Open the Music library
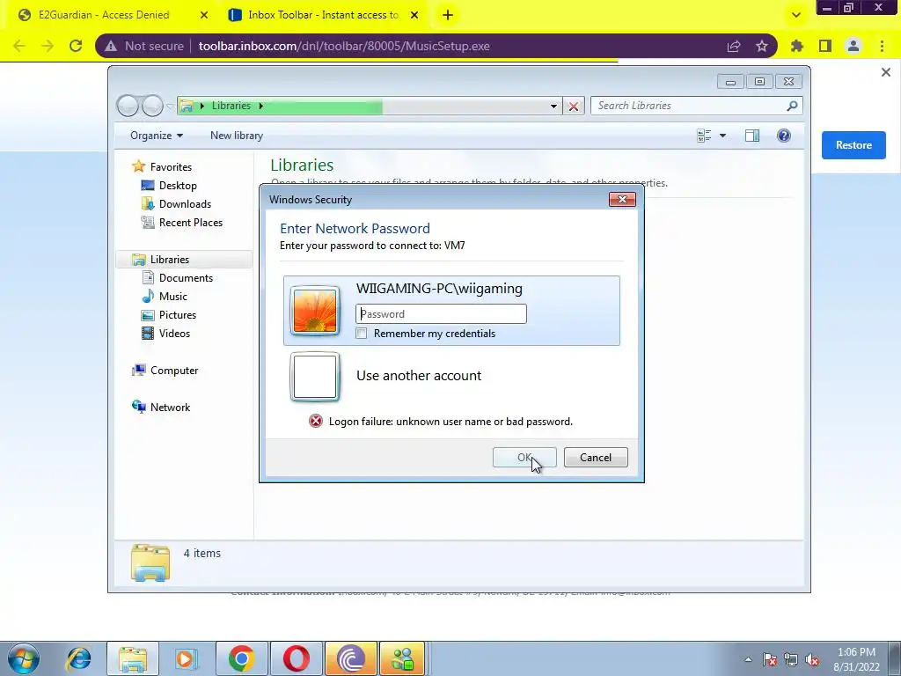 point(173,297)
